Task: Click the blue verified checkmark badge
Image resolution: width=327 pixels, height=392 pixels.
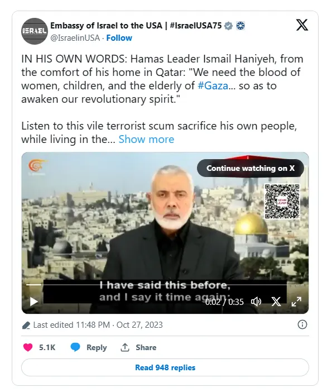Action: pyautogui.click(x=228, y=26)
